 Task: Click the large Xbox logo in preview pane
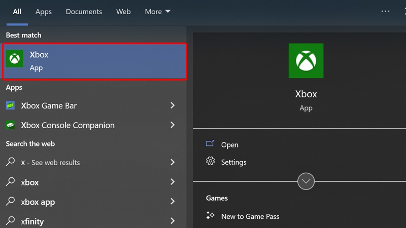306,61
